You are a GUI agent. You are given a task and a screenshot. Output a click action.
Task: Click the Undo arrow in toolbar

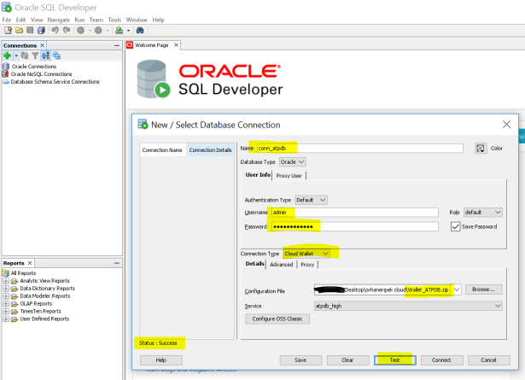pos(55,30)
